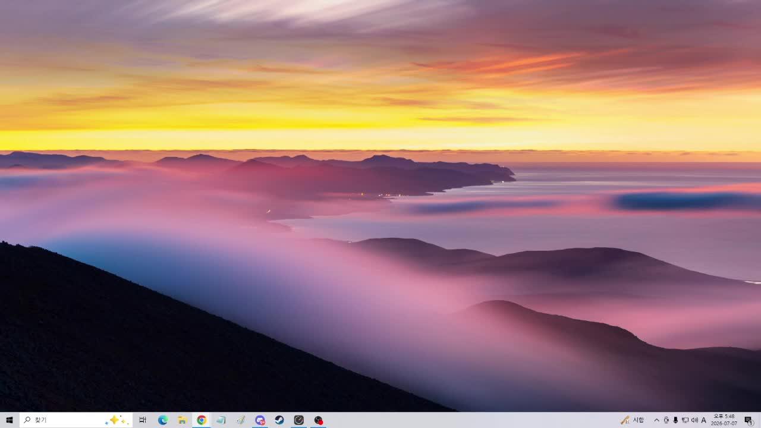Open the network status tray icon
Screen dimensions: 761x428
(685, 420)
